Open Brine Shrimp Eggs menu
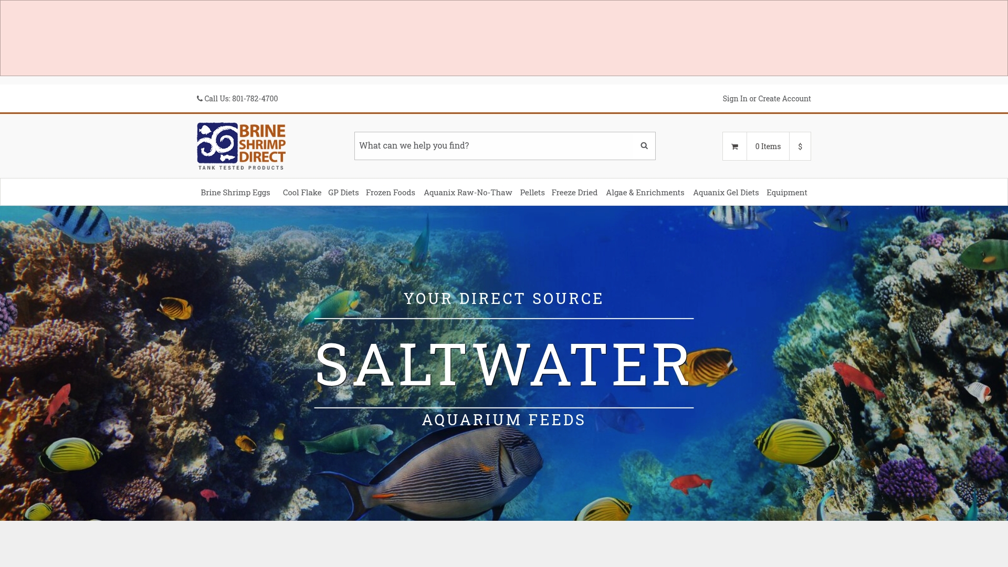 [x=235, y=192]
